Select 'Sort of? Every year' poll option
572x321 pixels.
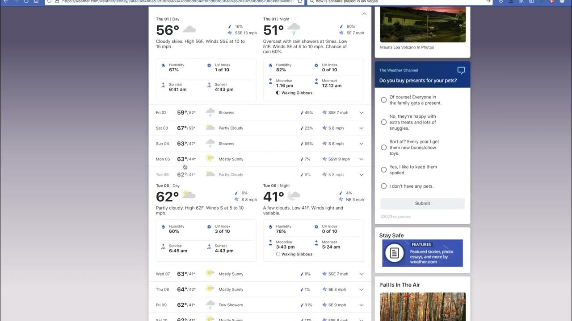(384, 148)
